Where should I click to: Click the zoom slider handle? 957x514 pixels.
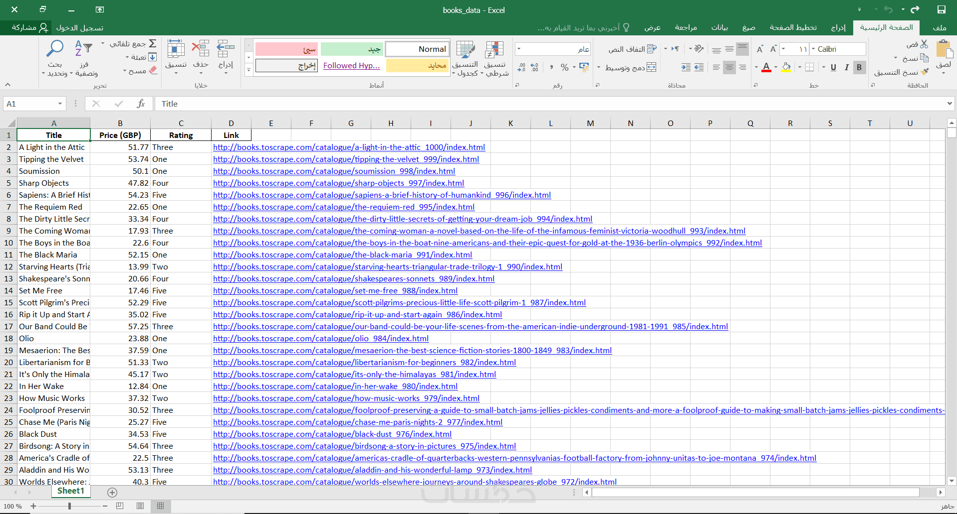tap(69, 506)
